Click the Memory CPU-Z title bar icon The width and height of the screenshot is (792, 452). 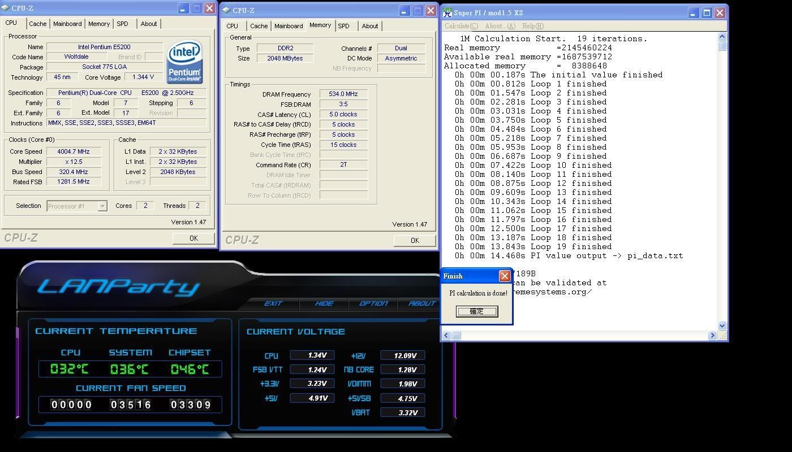coord(226,10)
